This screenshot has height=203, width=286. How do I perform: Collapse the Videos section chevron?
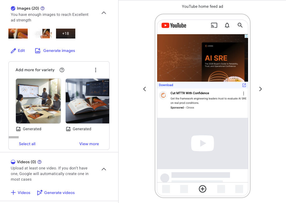coord(104,169)
